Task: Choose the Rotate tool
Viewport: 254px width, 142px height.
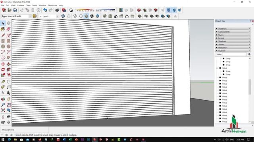Action: pos(3,69)
